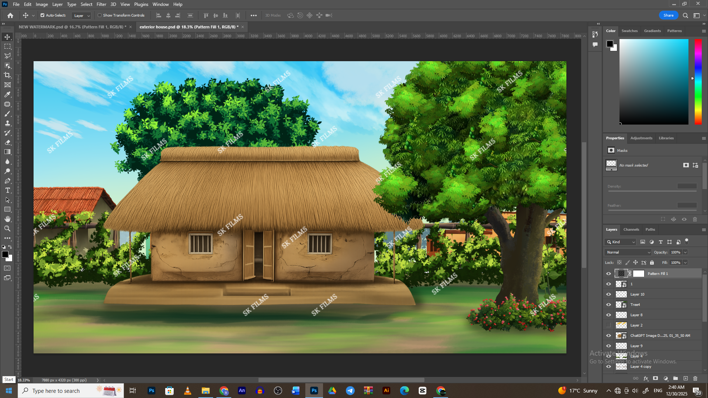
Task: Click the foreground color swatch in Color panel
Action: point(610,44)
